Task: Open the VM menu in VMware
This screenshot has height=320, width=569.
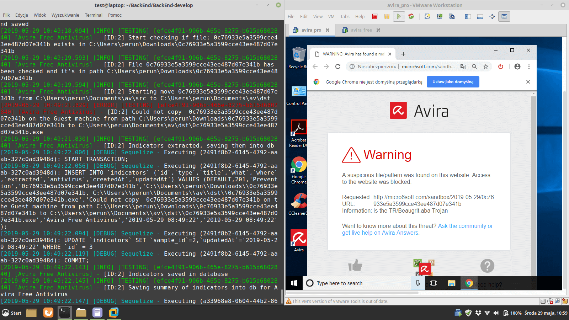Action: click(331, 16)
